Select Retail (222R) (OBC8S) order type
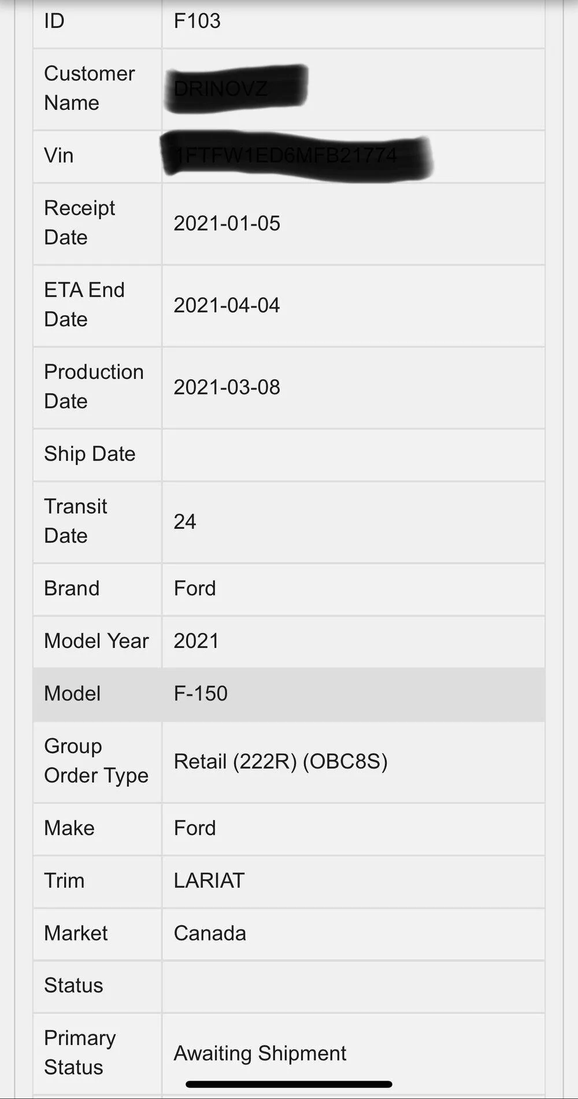 pyautogui.click(x=280, y=762)
